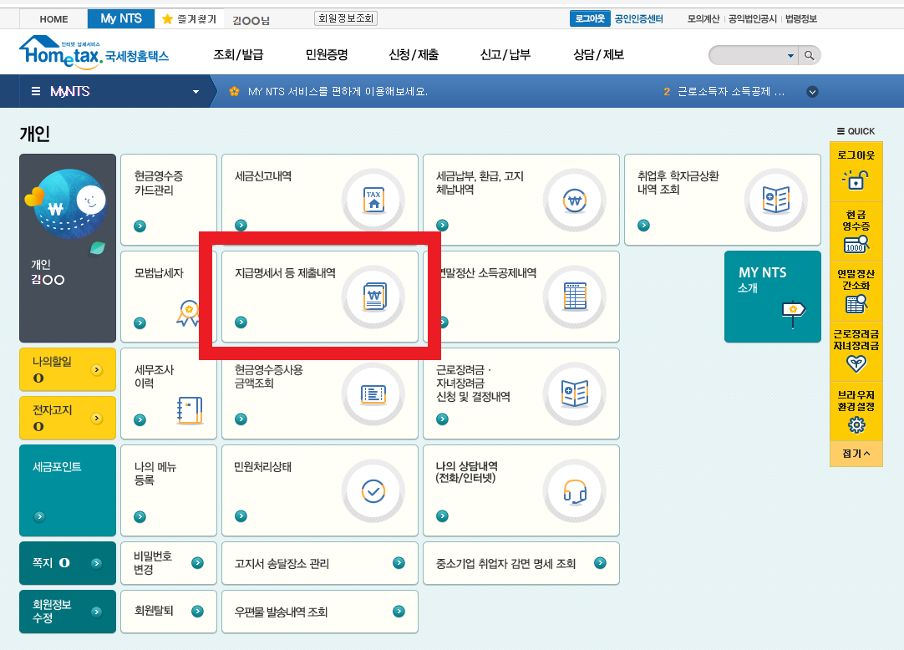Image resolution: width=904 pixels, height=650 pixels.
Task: Click inside the search input field
Action: click(x=746, y=56)
